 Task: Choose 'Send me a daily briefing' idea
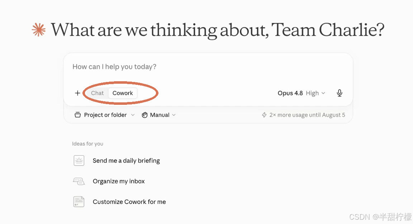pos(126,161)
